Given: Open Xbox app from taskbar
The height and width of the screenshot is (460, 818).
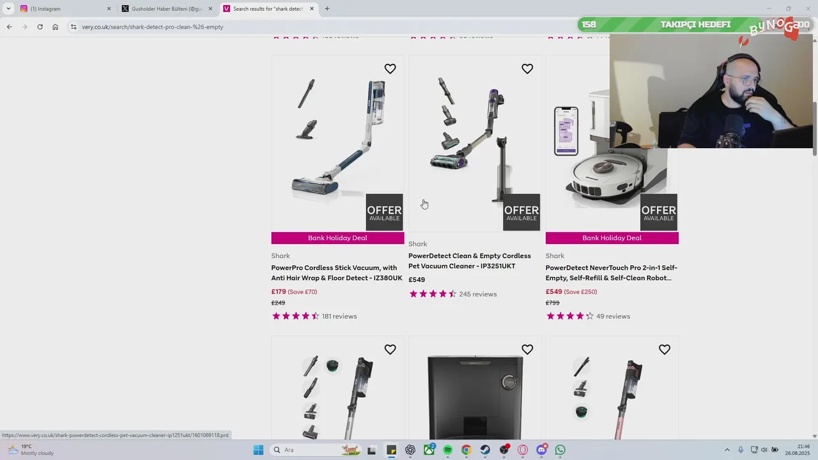Looking at the screenshot, I should [429, 450].
